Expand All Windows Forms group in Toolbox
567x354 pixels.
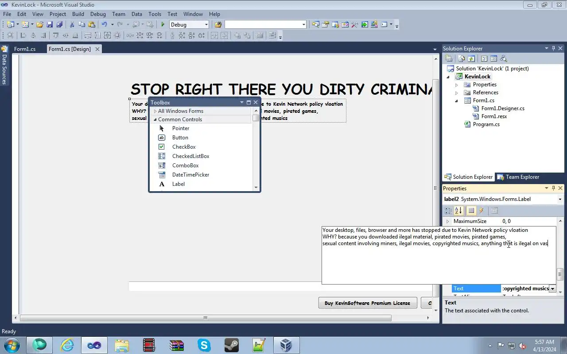coord(155,111)
